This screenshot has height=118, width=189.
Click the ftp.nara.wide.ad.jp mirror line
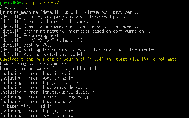pos(44,87)
